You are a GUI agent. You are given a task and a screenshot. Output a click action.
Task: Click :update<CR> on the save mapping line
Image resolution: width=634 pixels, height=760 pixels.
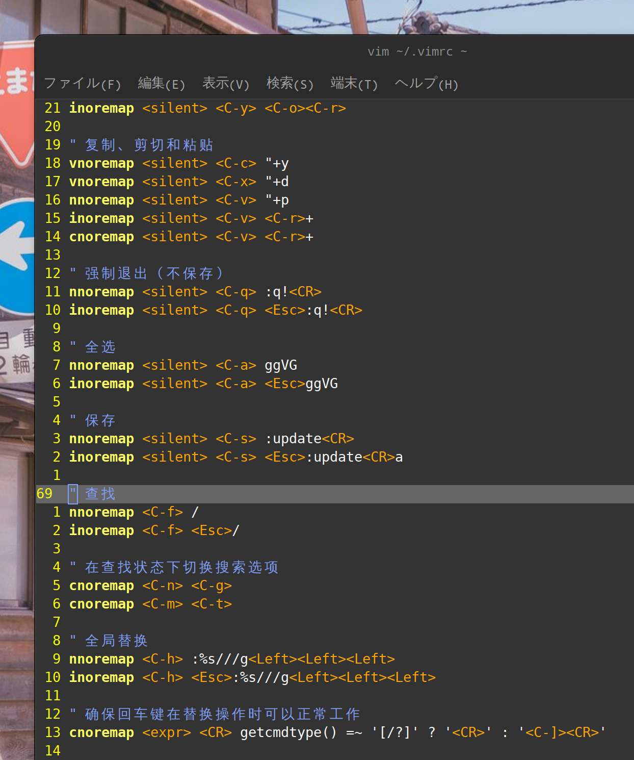(x=310, y=438)
